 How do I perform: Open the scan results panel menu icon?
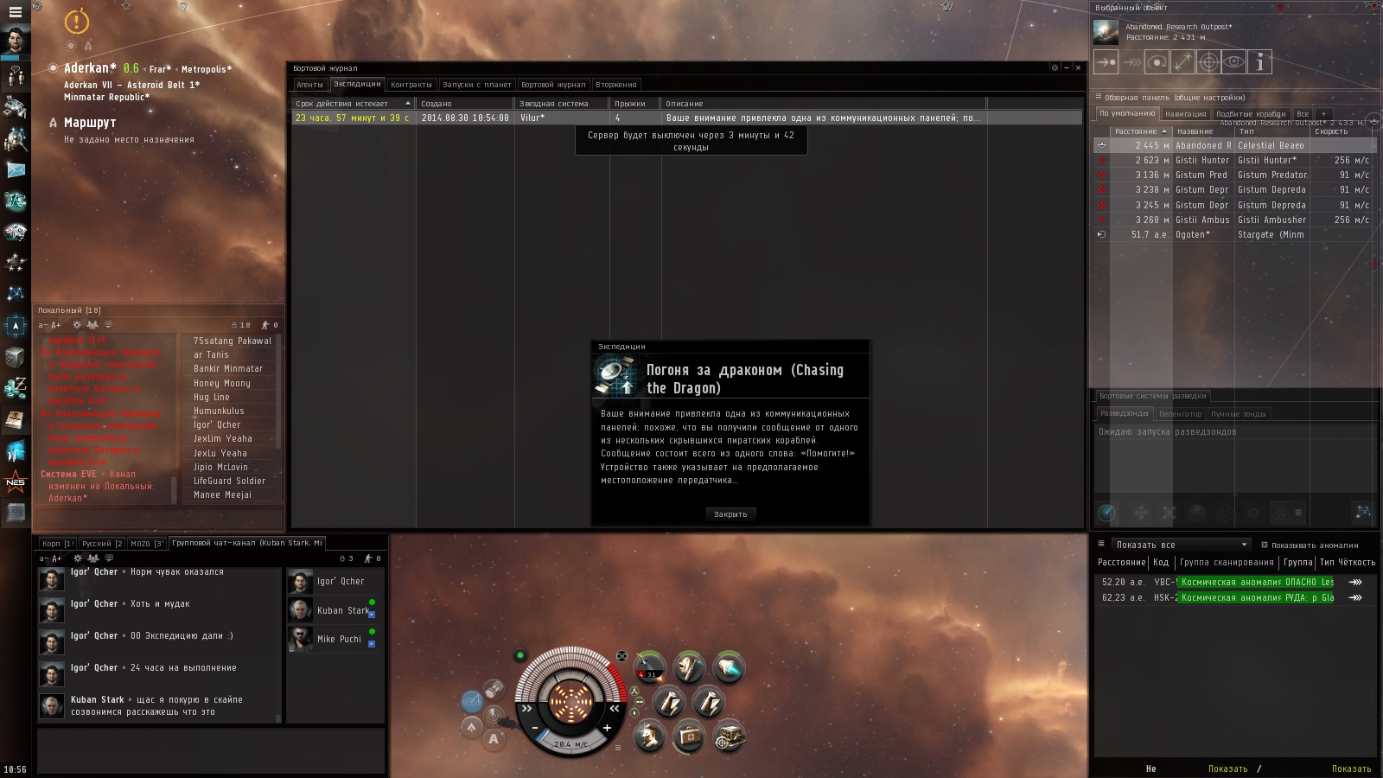(1101, 545)
